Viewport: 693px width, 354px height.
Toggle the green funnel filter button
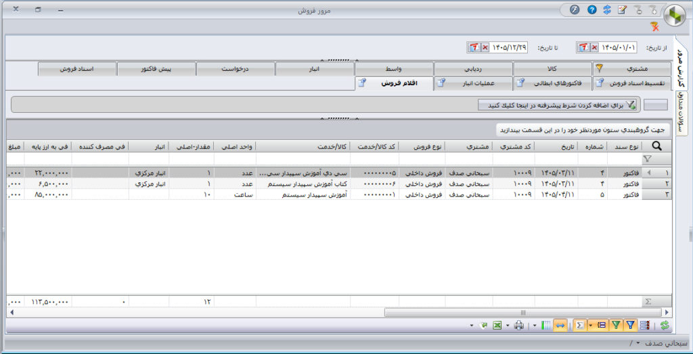(616, 326)
